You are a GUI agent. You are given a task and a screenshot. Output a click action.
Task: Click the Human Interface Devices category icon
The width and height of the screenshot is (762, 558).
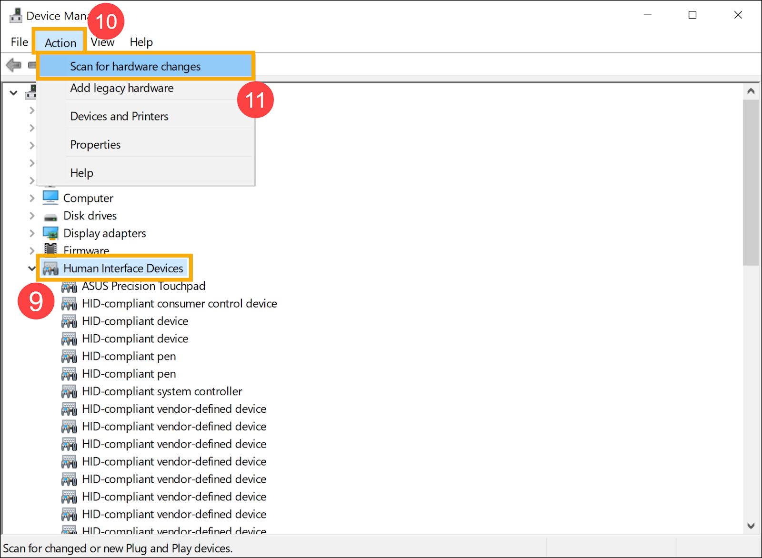coord(50,269)
